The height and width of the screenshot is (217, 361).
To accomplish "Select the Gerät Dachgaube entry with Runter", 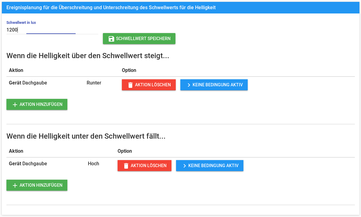I will tap(28, 83).
